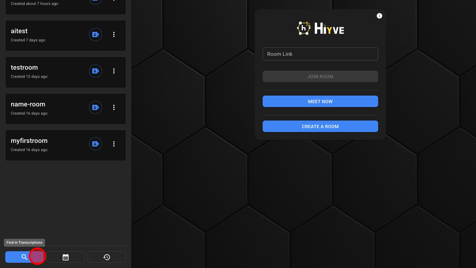The image size is (476, 268).
Task: Open the three-dot menu for aitest
Action: click(x=114, y=34)
